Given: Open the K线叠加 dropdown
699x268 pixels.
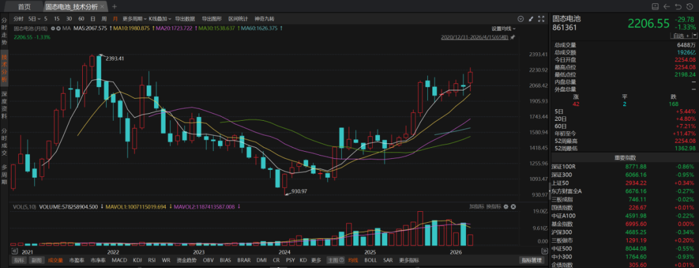Looking at the screenshot, I should coord(161,19).
